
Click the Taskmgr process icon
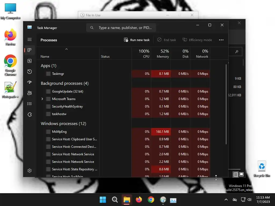[48, 74]
